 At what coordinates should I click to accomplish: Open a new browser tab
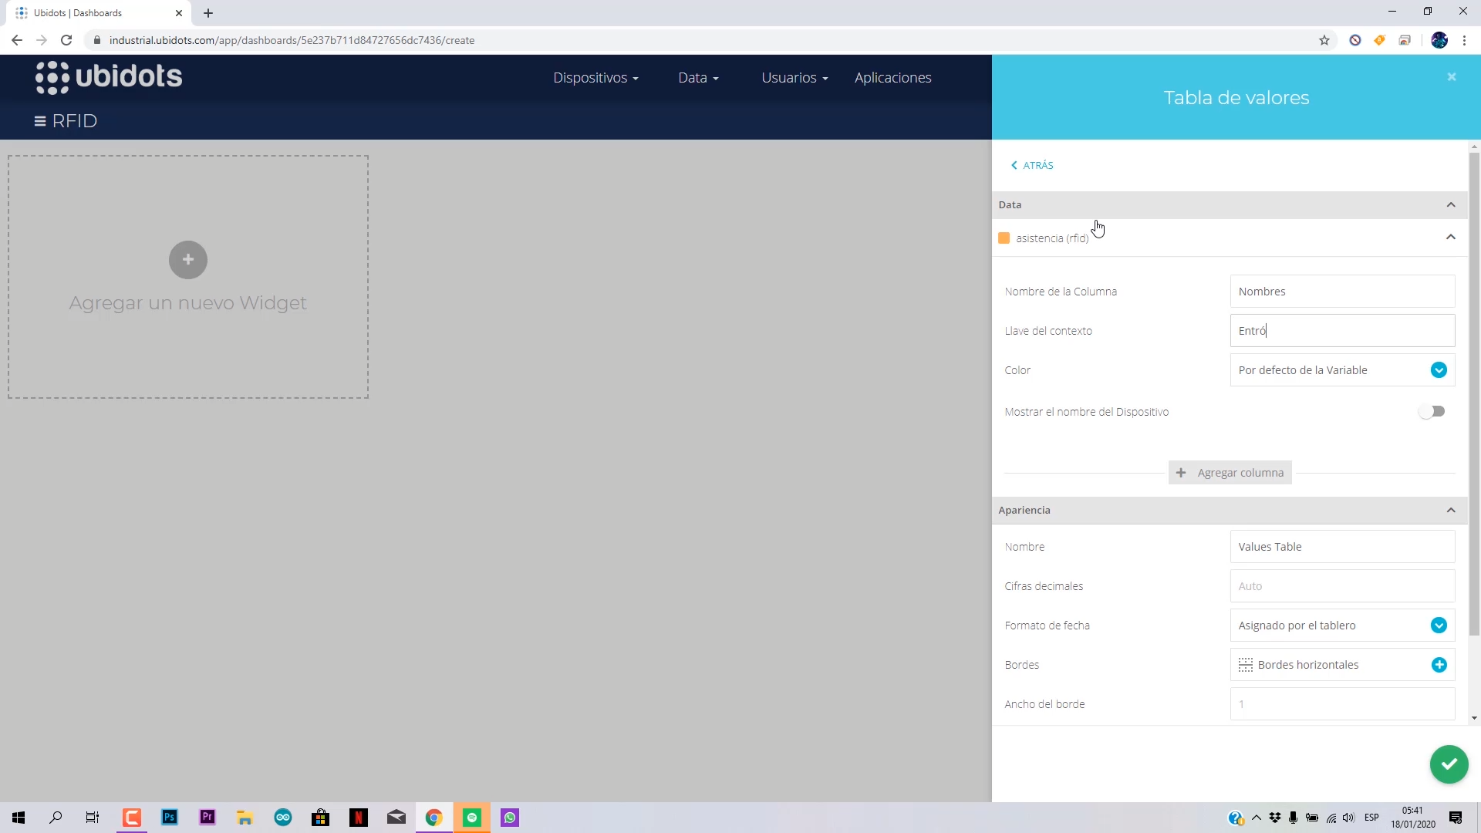click(208, 13)
